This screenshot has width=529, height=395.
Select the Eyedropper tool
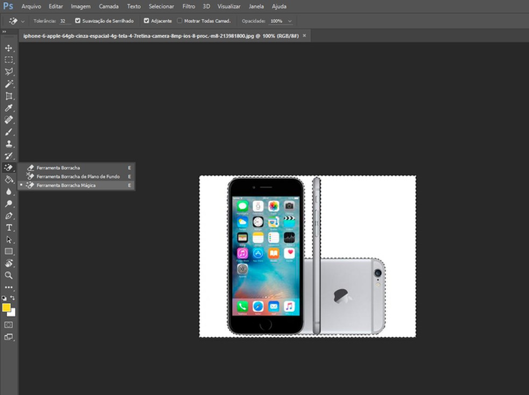[x=9, y=108]
